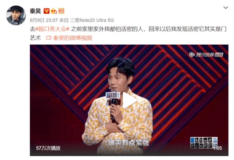Click the orange film-strip badge icon

[x=61, y=11]
